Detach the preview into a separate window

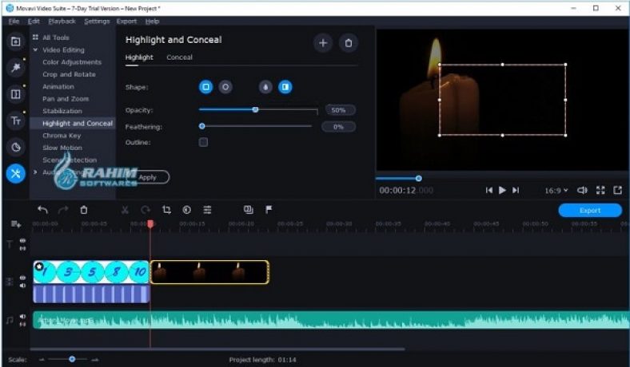click(x=618, y=190)
